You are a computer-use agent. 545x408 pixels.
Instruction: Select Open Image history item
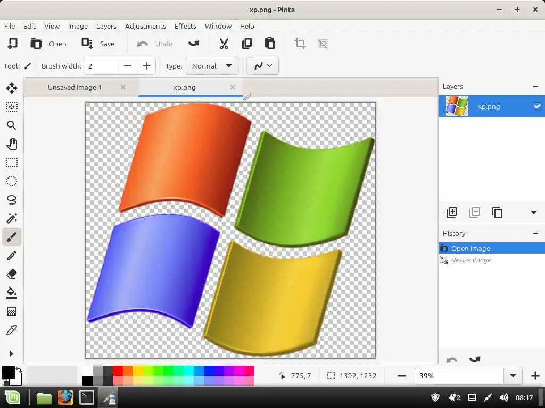click(x=491, y=248)
